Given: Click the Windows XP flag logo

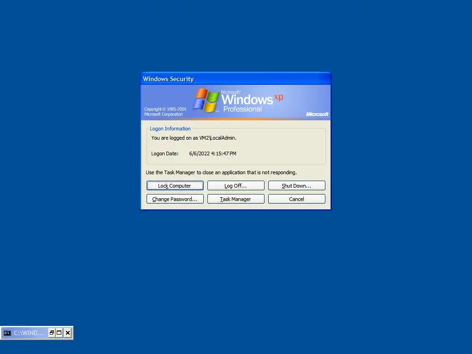Looking at the screenshot, I should click(206, 100).
